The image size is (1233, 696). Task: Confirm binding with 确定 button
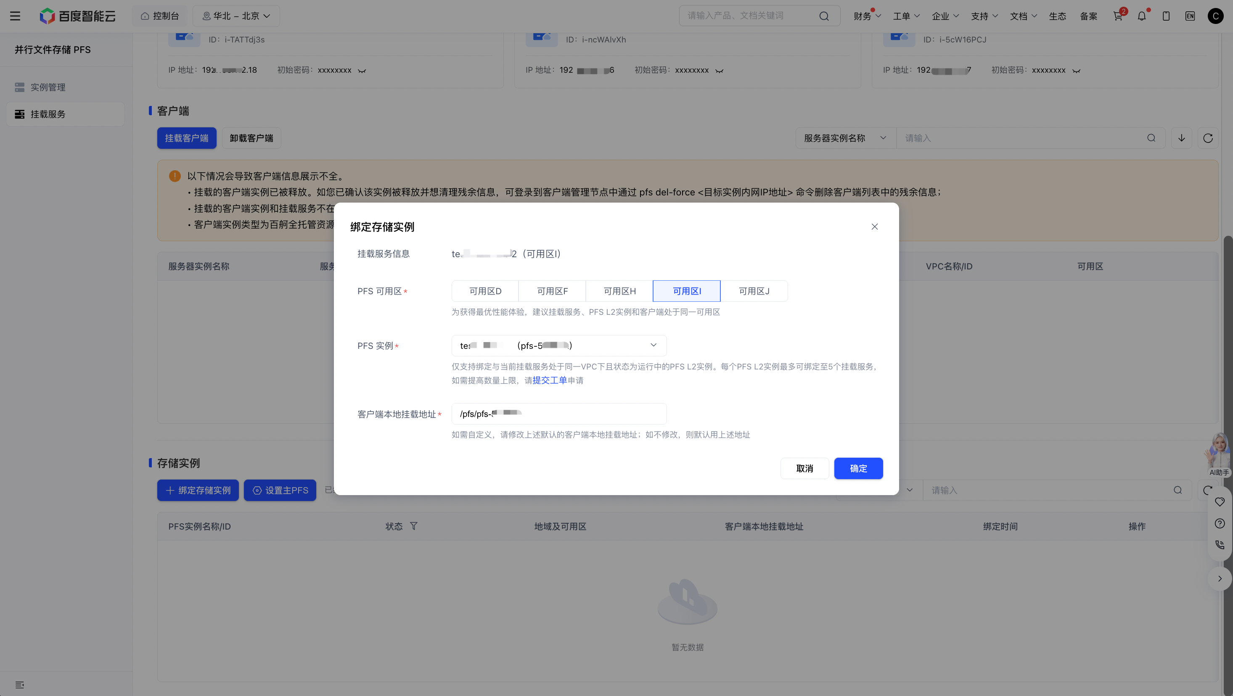click(858, 468)
